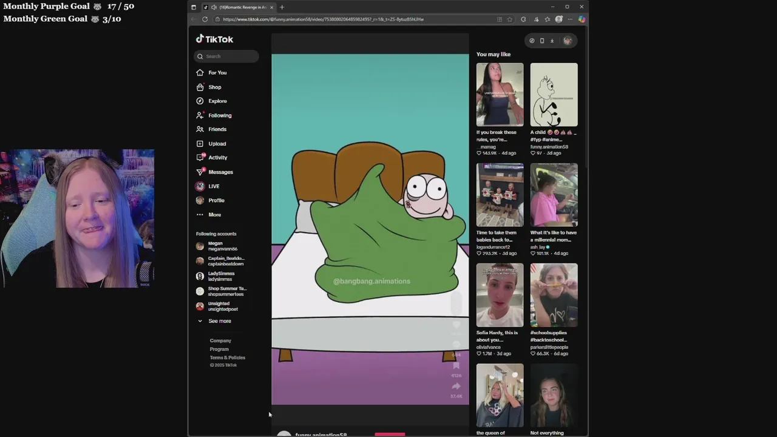Open the 'Sofia Hardy, this is about you' video
The width and height of the screenshot is (777, 437).
click(500, 295)
